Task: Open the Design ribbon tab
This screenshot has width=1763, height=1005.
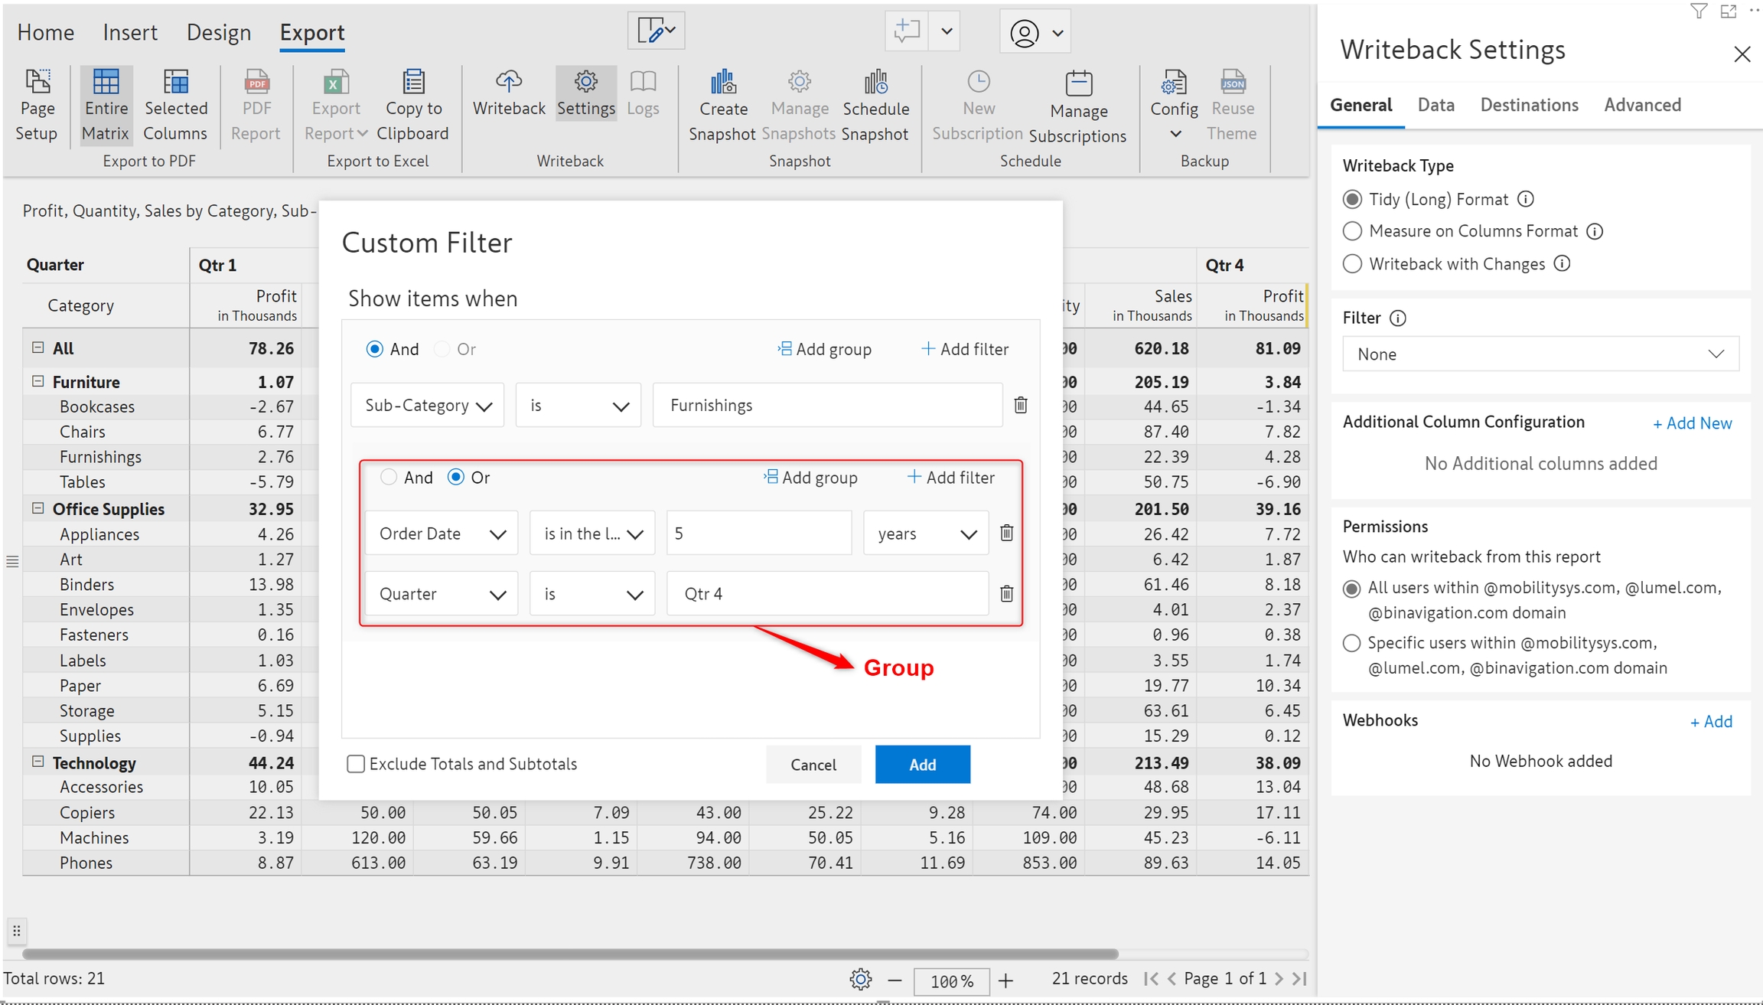Action: click(x=219, y=32)
